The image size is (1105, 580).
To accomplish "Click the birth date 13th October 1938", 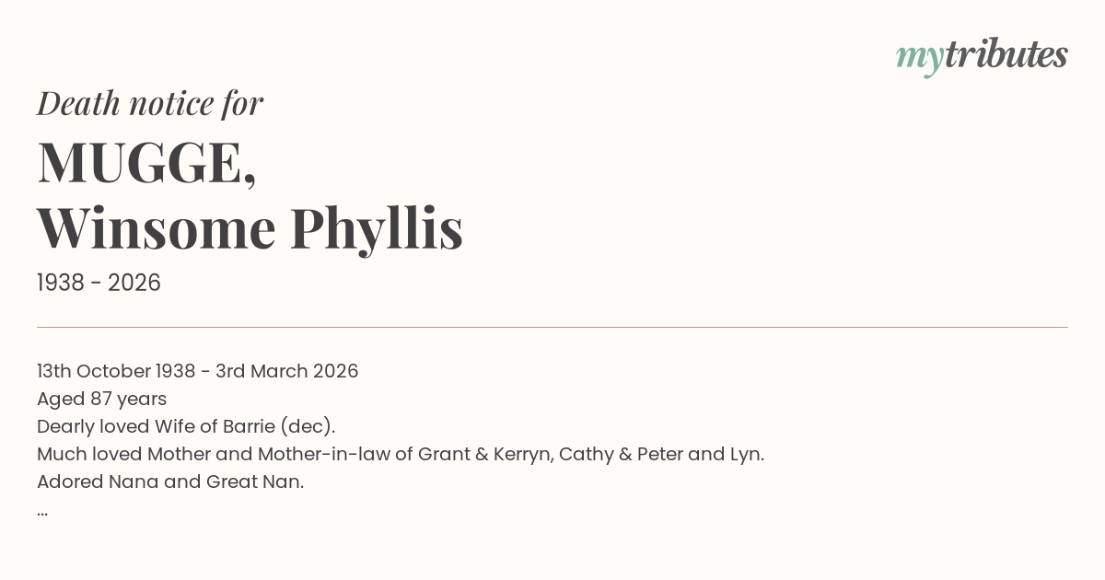I will (x=116, y=371).
